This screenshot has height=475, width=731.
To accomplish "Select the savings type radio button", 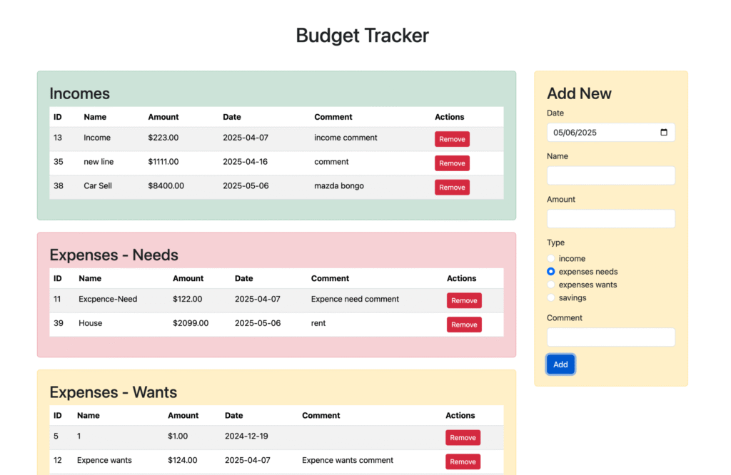I will tap(551, 297).
